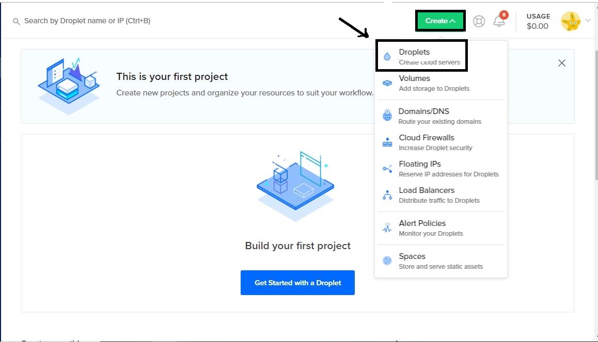Click the Volumes storage icon
The image size is (598, 342).
pos(388,82)
